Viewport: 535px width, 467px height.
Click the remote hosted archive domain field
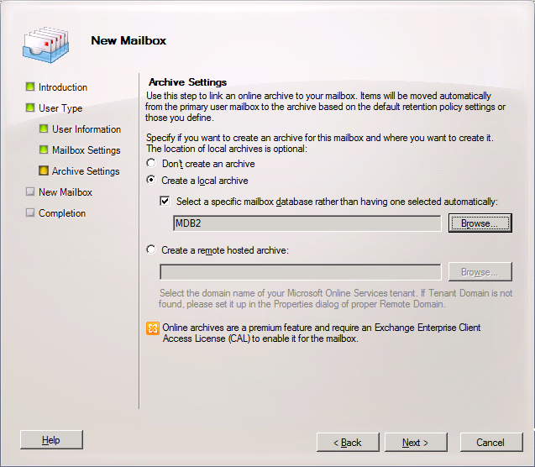[x=301, y=272]
